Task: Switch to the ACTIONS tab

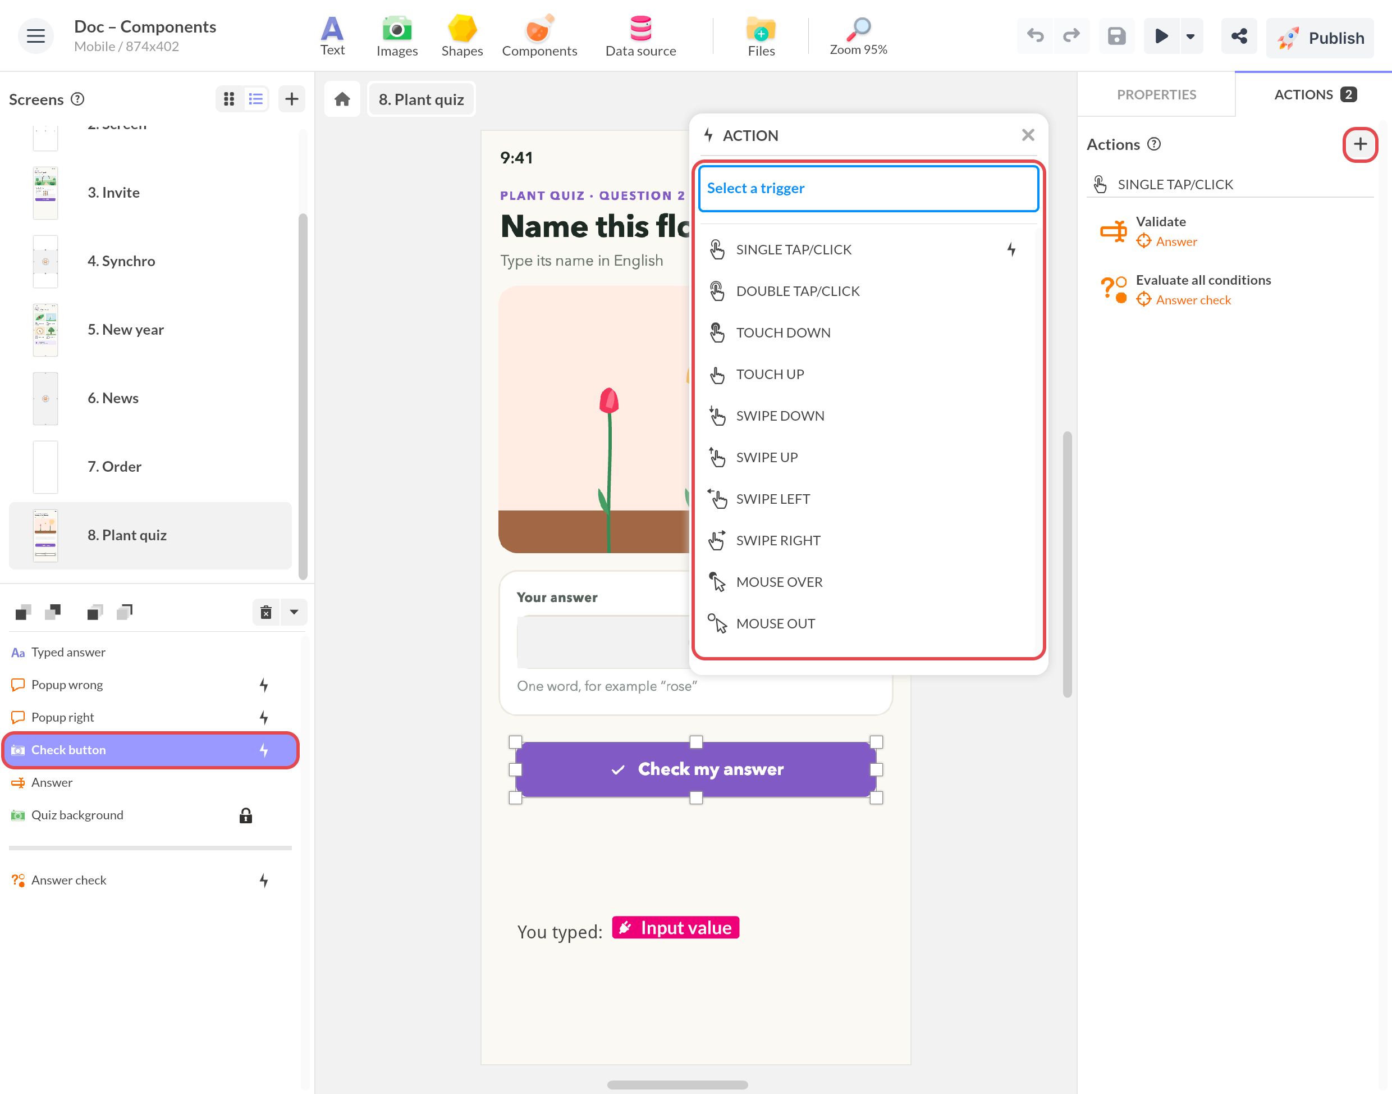Action: pyautogui.click(x=1314, y=95)
